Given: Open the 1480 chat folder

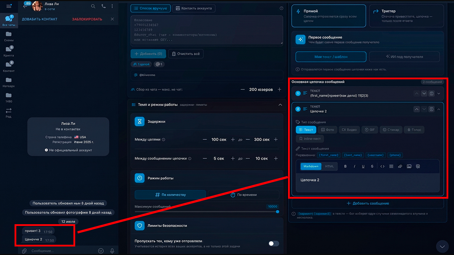Looking at the screenshot, I should (9, 97).
